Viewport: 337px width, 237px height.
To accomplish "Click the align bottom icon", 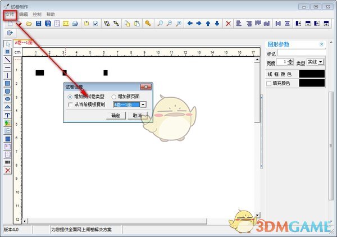I will 267,23.
